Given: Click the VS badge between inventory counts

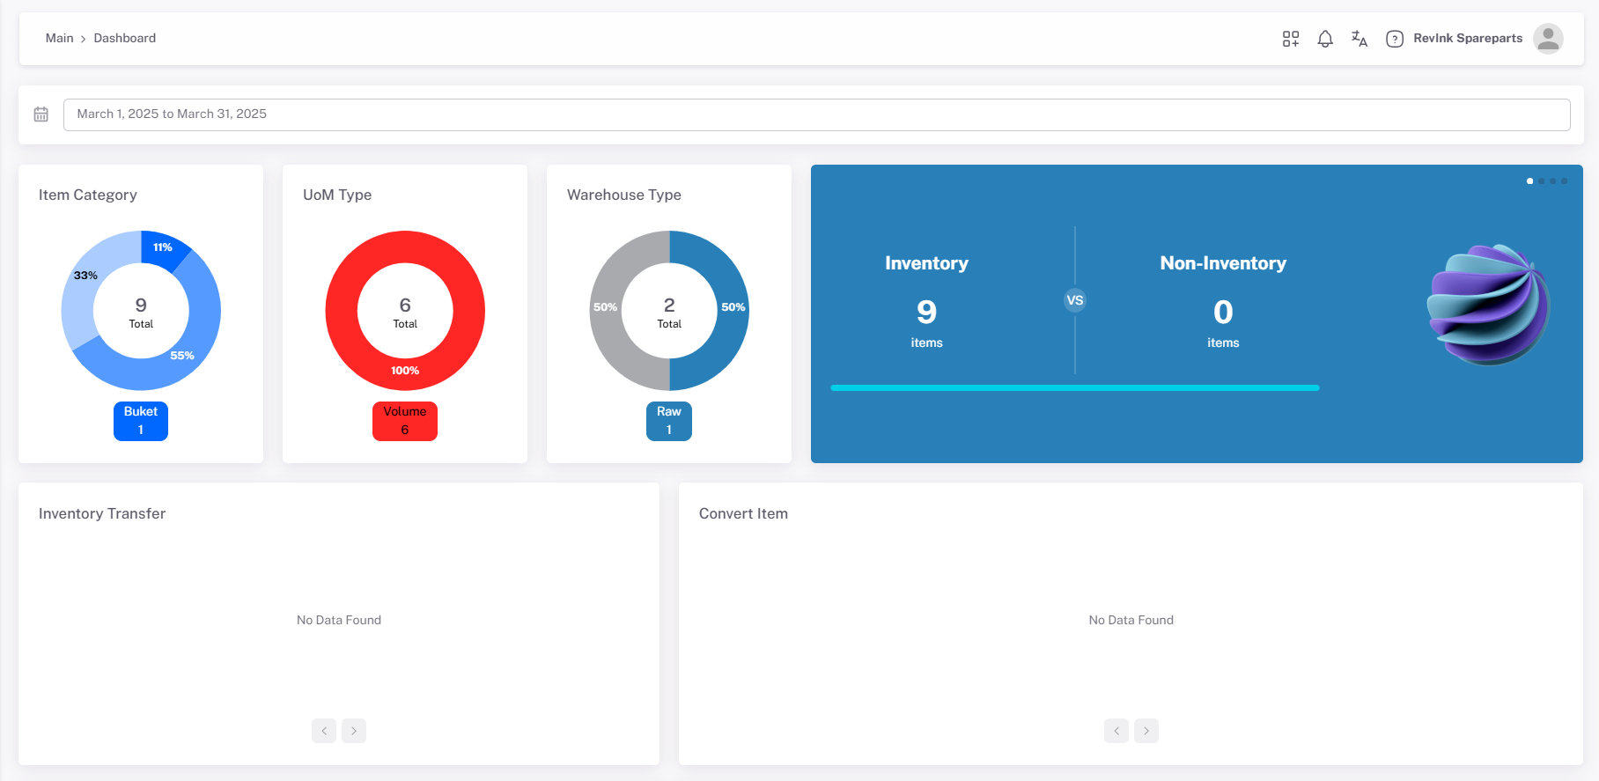Looking at the screenshot, I should tap(1075, 300).
